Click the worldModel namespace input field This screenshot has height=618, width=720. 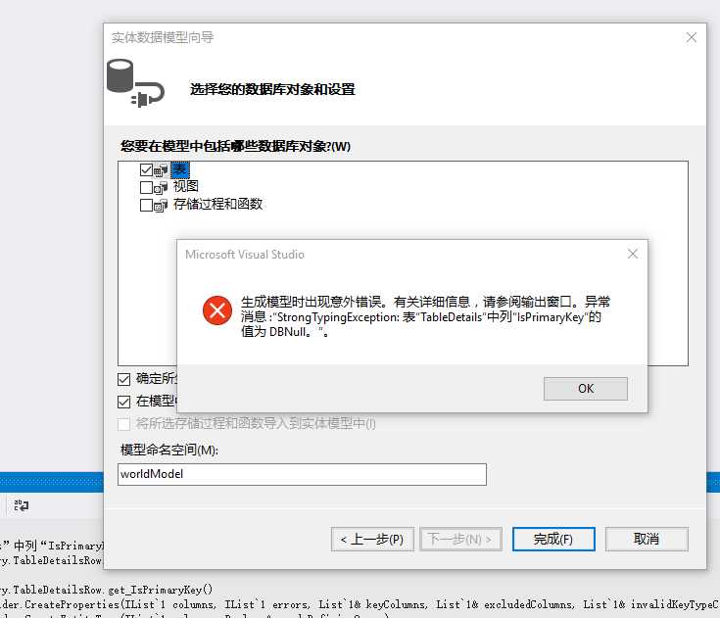[302, 474]
